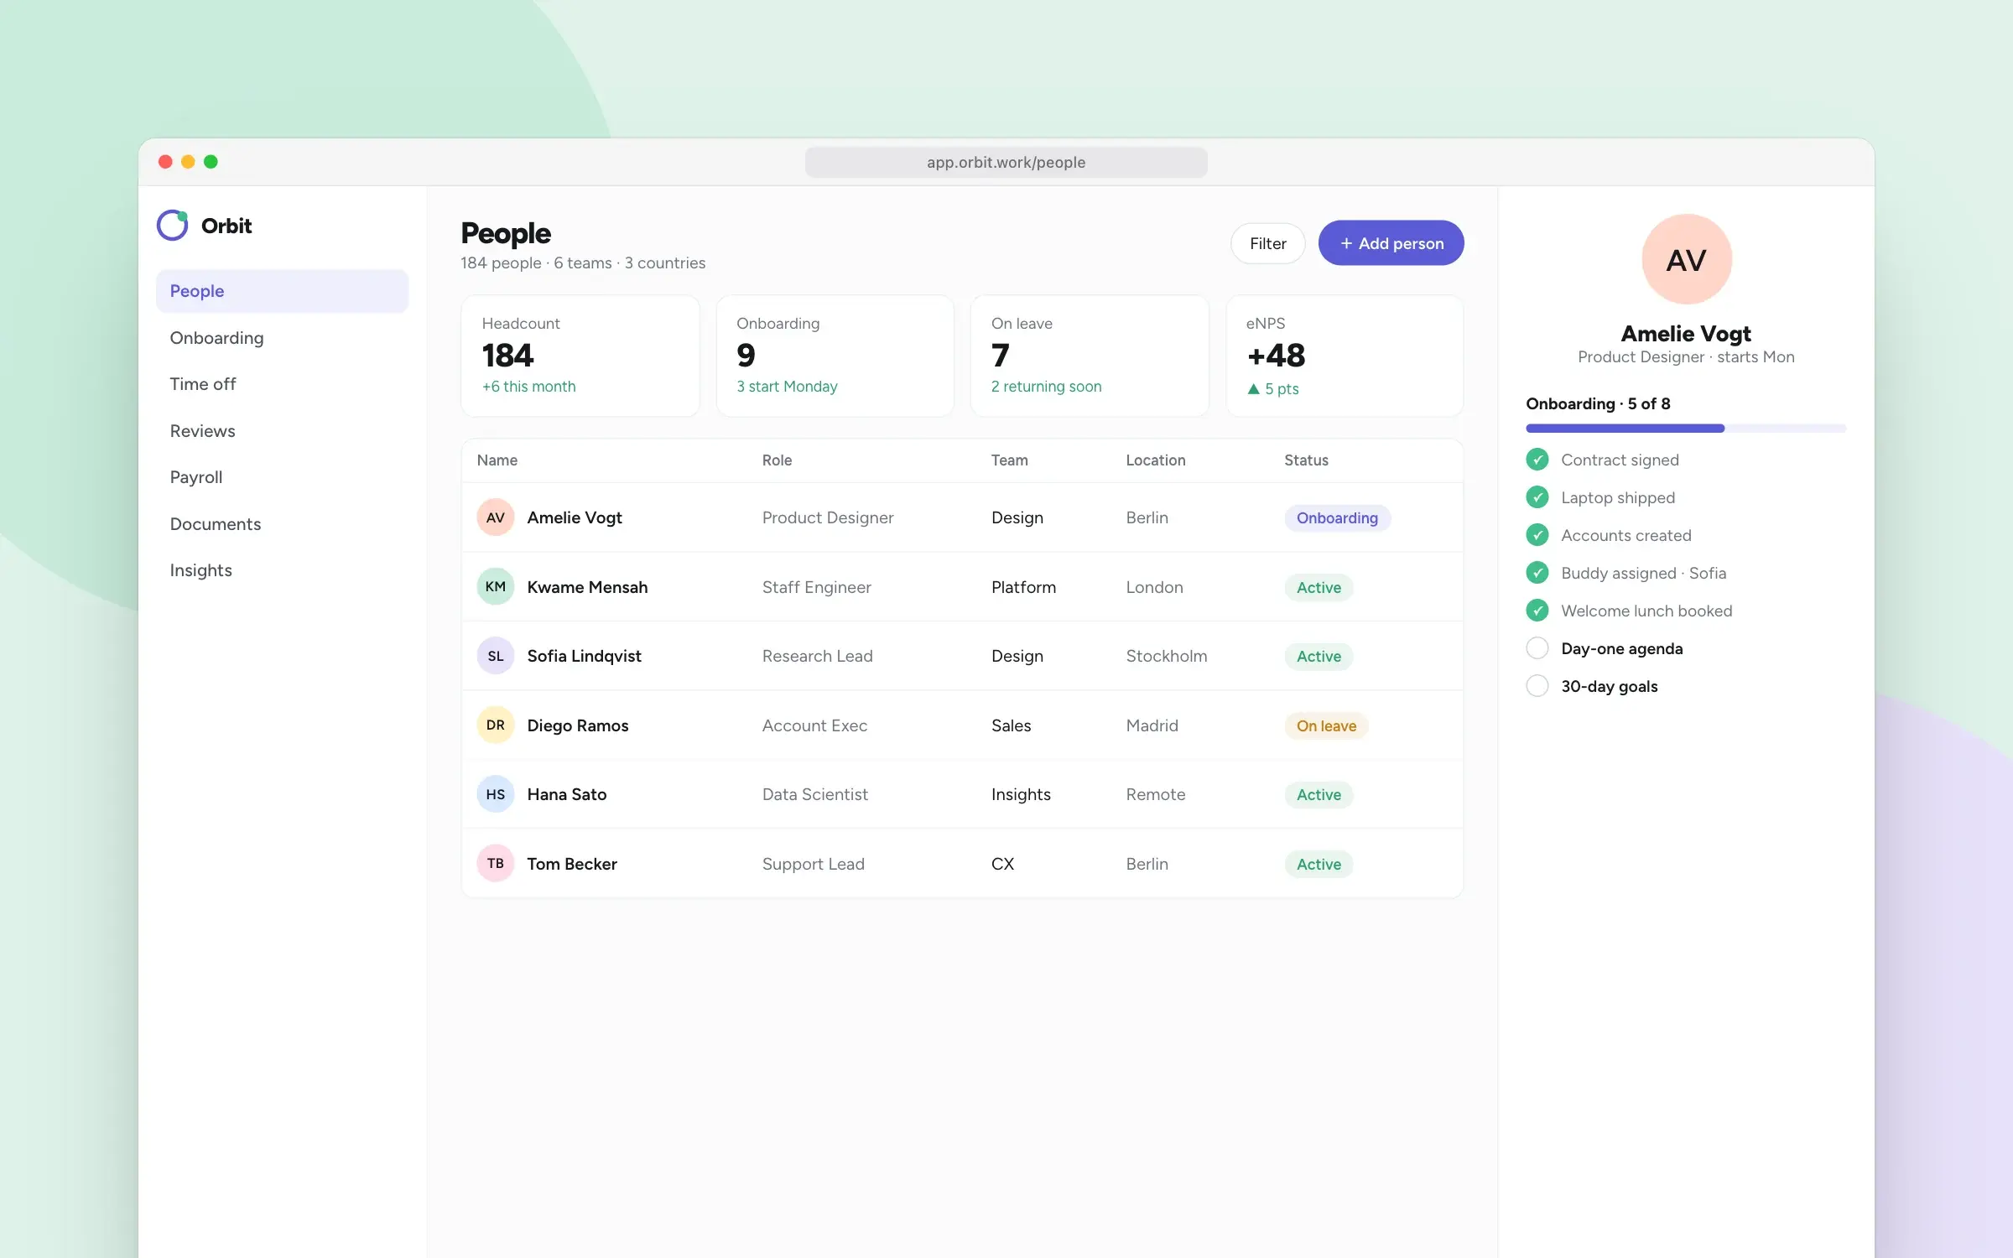Sort by the Name column header
2013x1258 pixels.
coord(497,460)
